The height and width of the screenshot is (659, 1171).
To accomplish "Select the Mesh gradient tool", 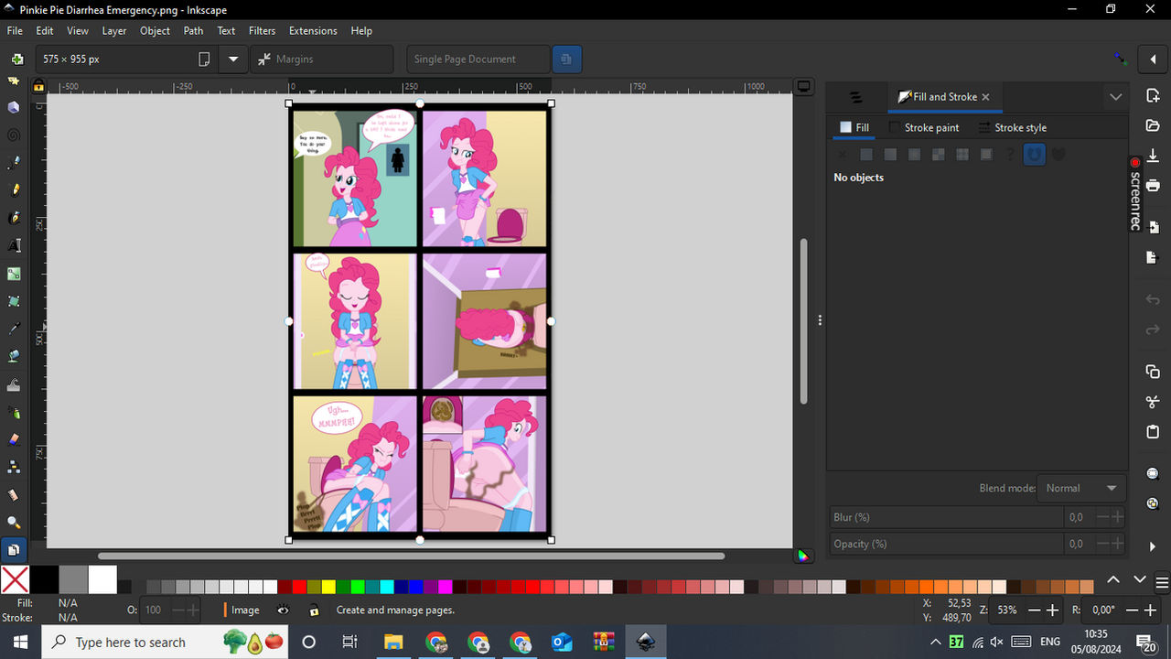I will [x=14, y=301].
